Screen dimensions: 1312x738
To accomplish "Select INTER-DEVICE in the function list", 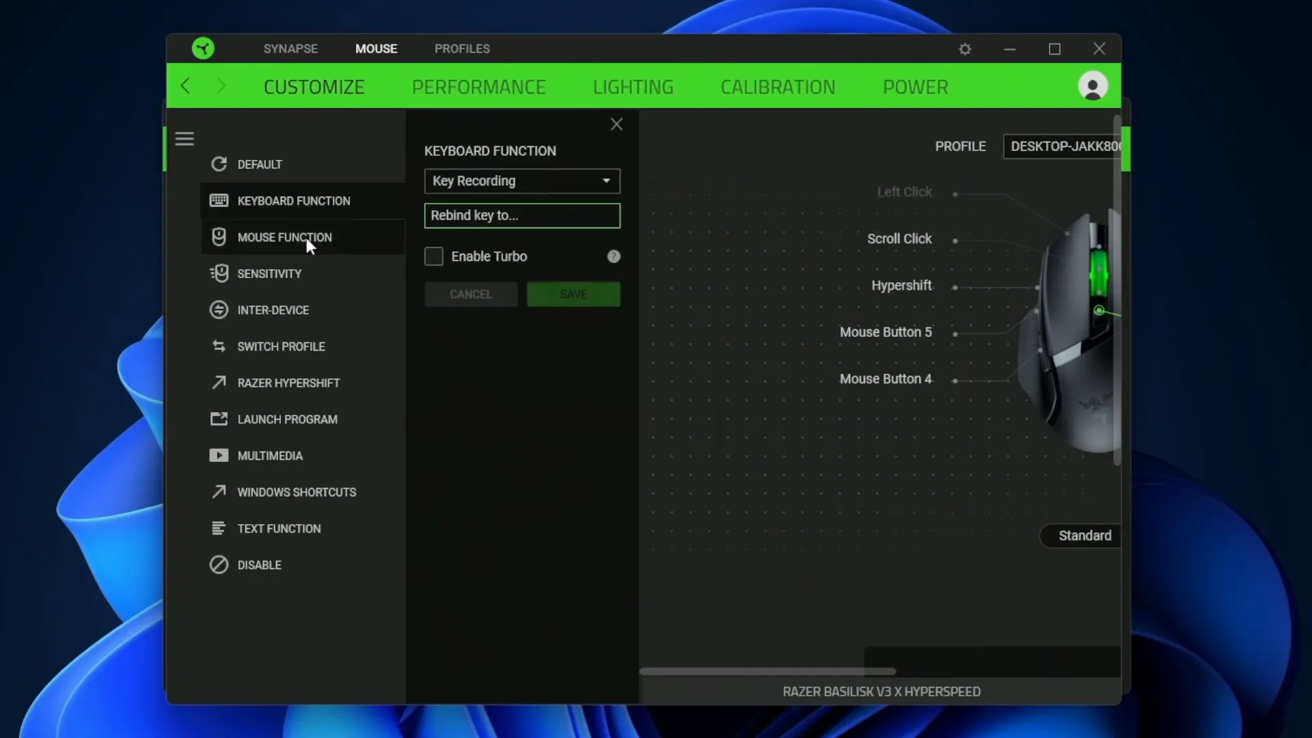I will click(273, 310).
